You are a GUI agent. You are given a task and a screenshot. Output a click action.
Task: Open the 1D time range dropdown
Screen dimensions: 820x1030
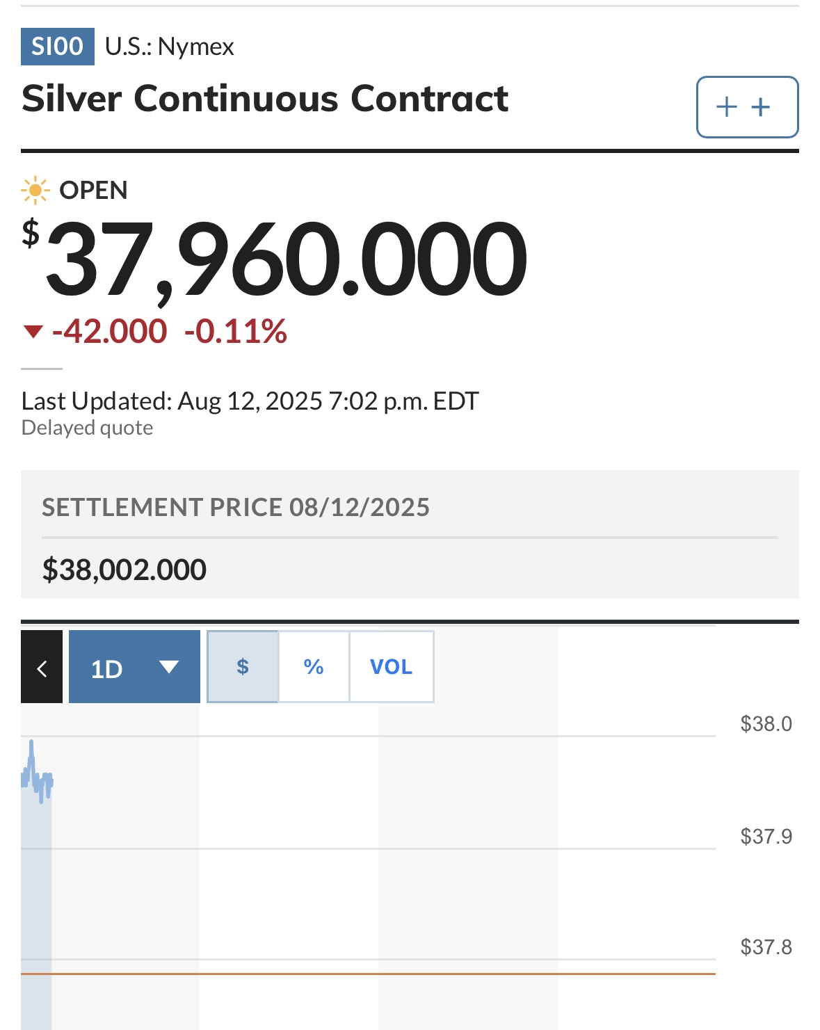134,667
